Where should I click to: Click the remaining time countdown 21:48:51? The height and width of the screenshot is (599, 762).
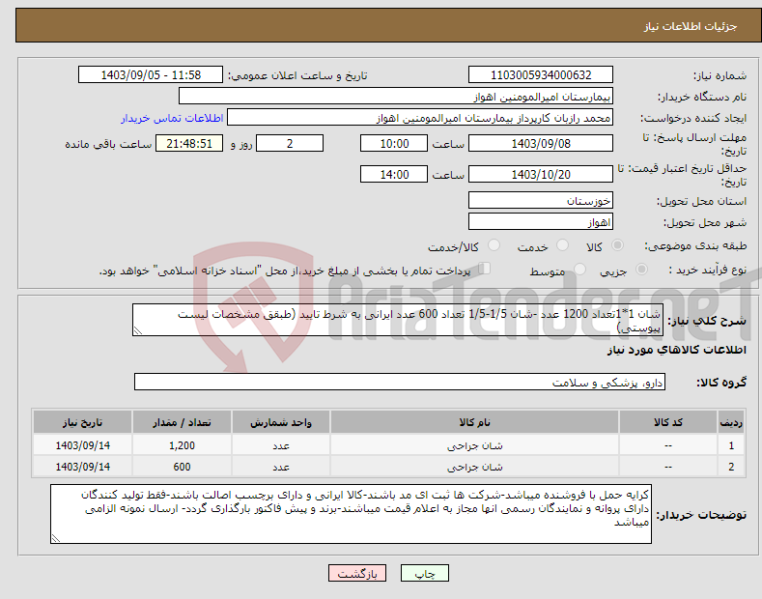point(189,143)
